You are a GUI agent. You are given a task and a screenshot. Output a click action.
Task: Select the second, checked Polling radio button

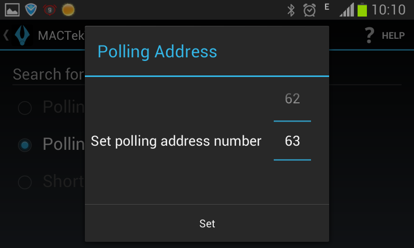[x=24, y=145]
